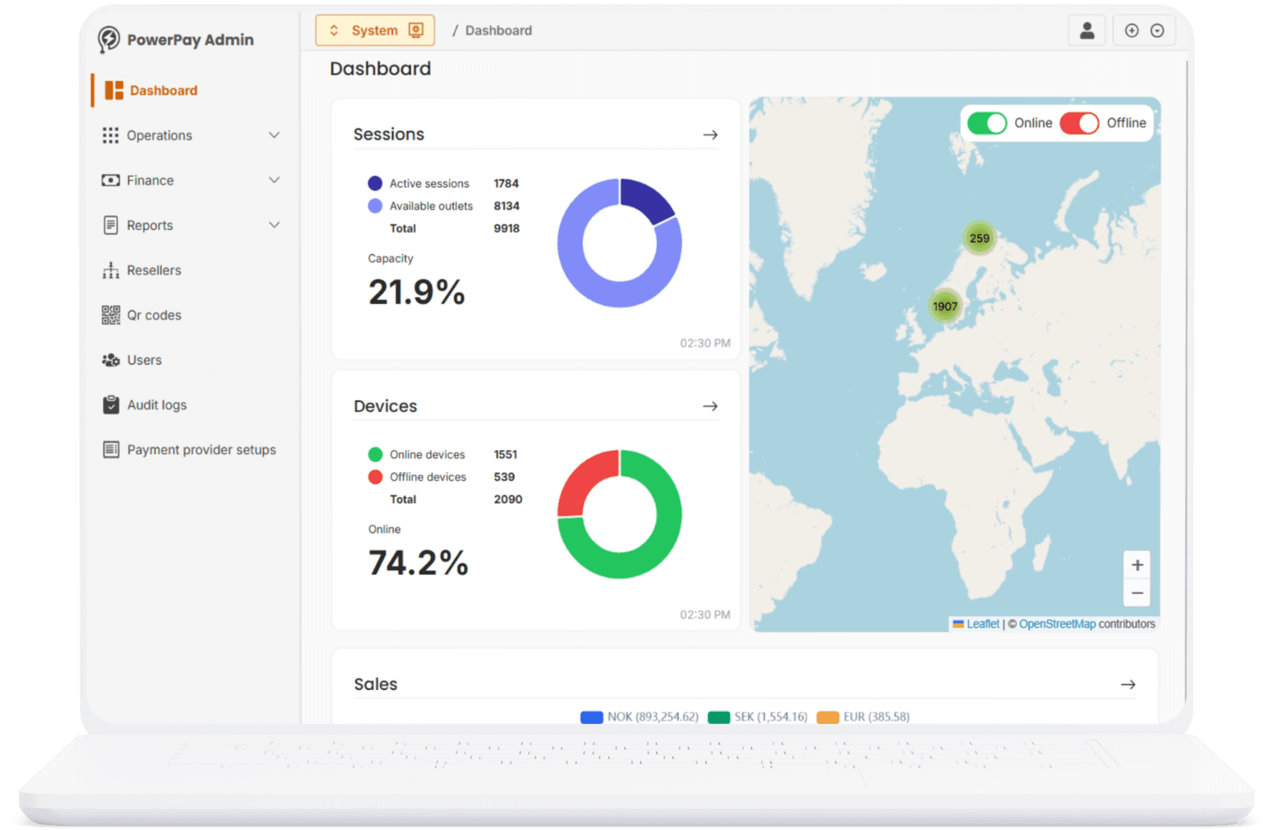The width and height of the screenshot is (1273, 830).
Task: Click the Operations label in the sidebar
Action: pyautogui.click(x=159, y=135)
